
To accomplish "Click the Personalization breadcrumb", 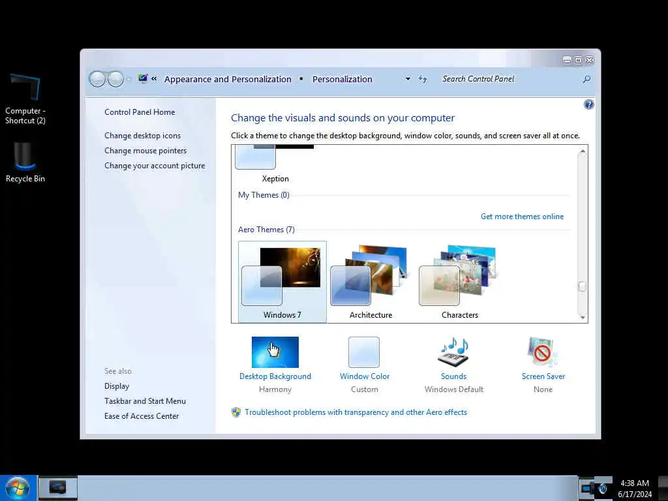I will tap(342, 79).
